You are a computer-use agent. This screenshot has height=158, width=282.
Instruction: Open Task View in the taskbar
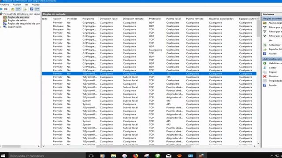(x=91, y=156)
